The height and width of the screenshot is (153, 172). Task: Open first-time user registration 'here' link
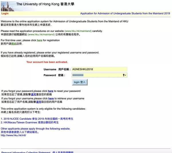pyautogui.click(x=39, y=40)
